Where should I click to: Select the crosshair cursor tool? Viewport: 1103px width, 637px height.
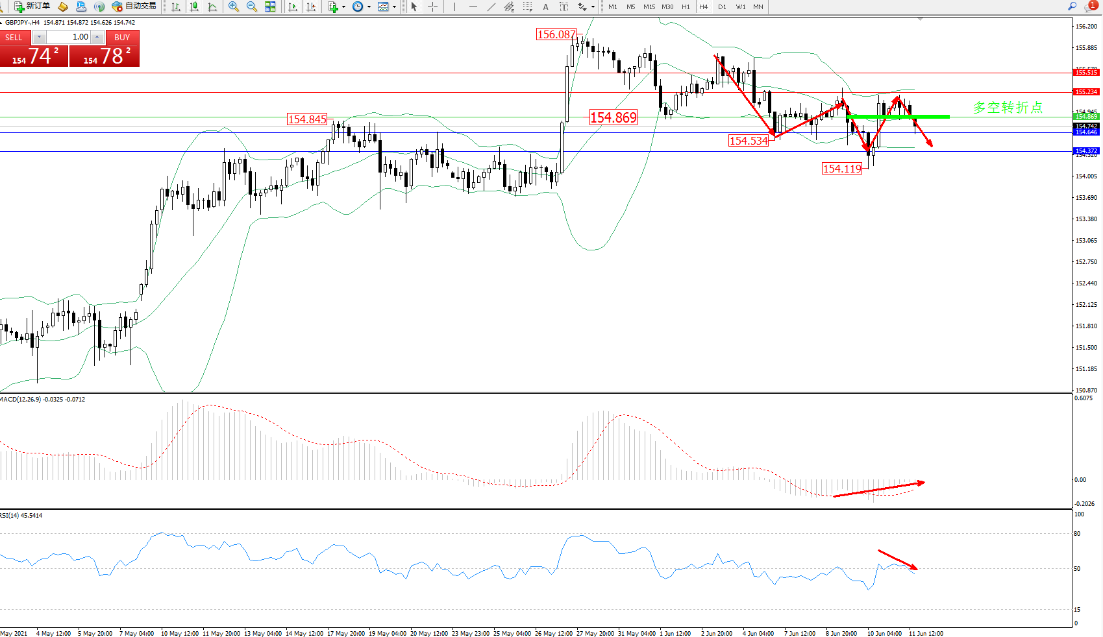click(x=432, y=6)
